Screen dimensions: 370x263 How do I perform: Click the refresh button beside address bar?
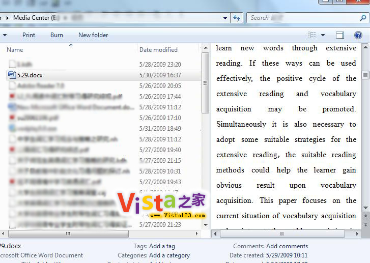tap(237, 18)
